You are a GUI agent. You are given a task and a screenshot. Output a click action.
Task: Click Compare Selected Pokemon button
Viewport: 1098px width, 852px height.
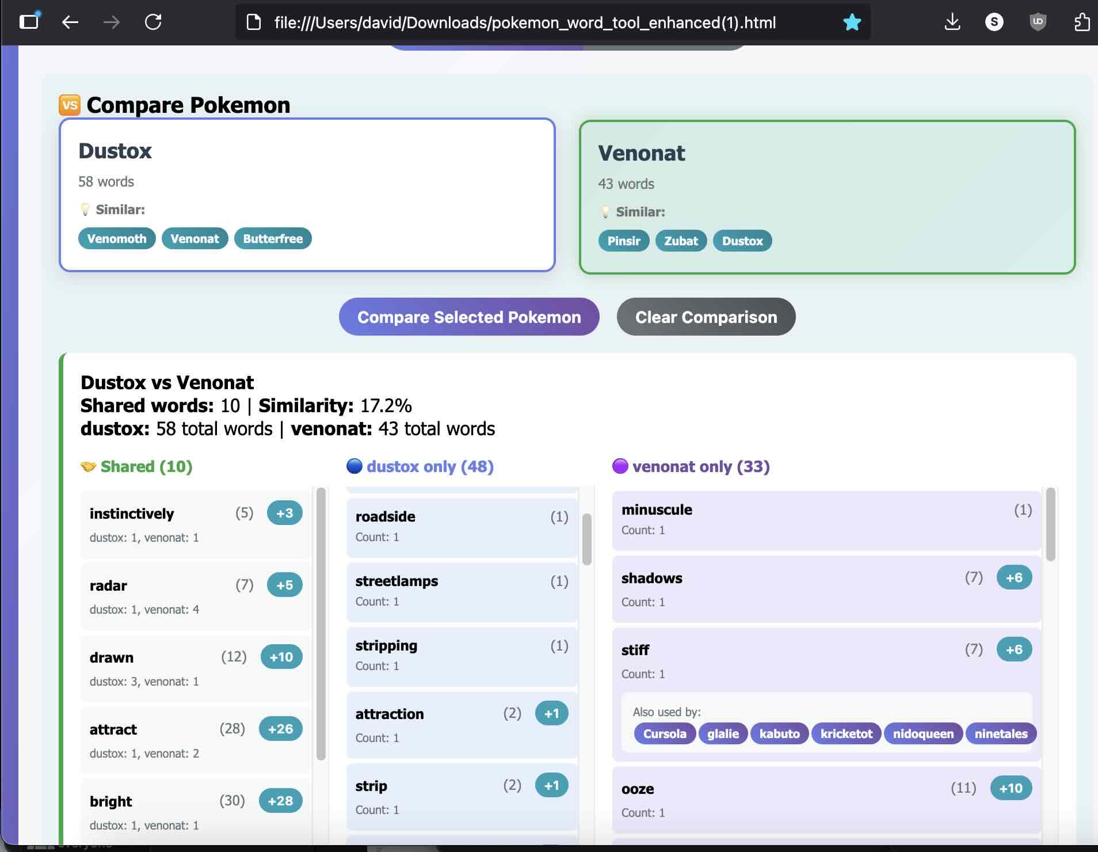469,317
